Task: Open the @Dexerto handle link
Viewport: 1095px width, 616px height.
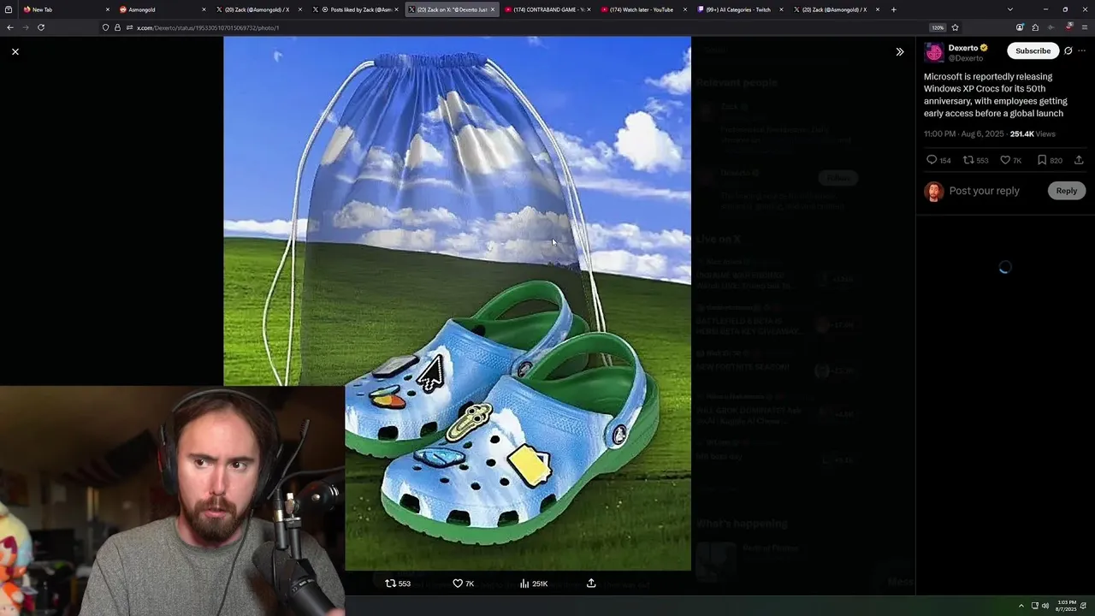Action: click(x=966, y=58)
